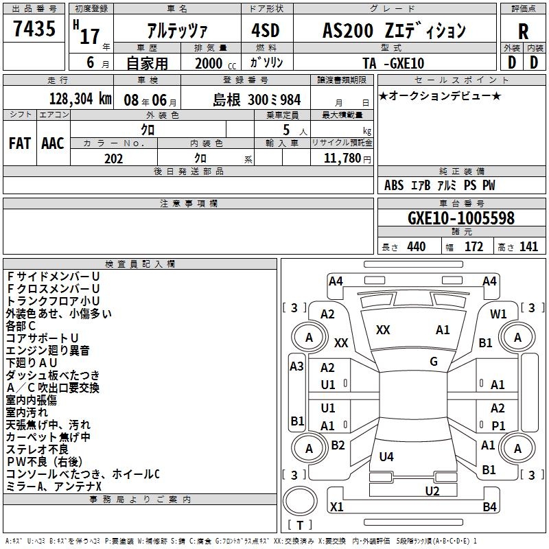
Task: Select the door type 4SD
Action: (x=266, y=30)
